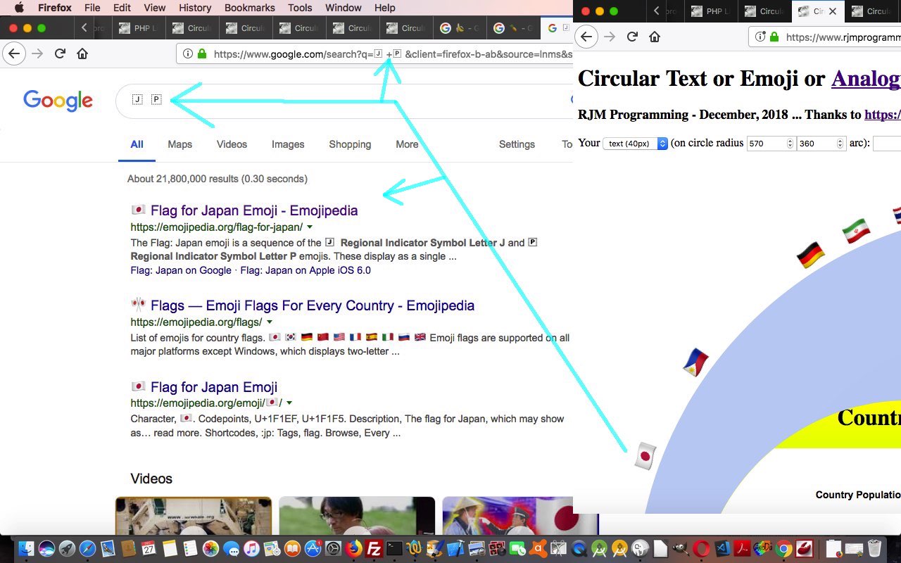Screen dimensions: 901x563
Task: Open iTunes music icon in dock
Action: pos(251,548)
